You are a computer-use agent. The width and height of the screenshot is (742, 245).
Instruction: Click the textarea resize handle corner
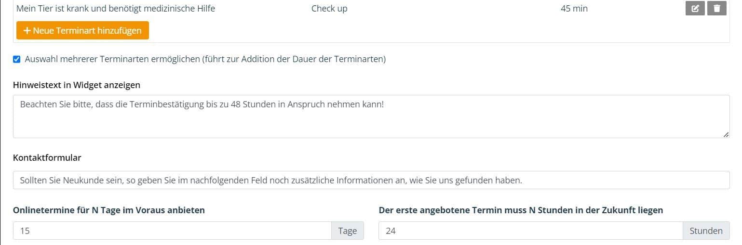[x=726, y=135]
